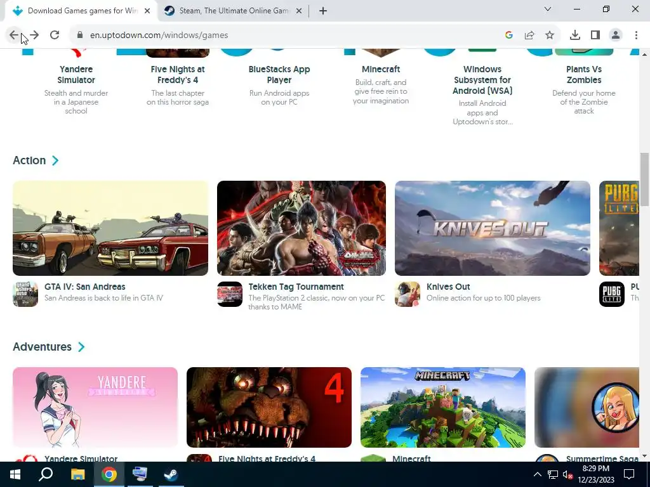The image size is (650, 487).
Task: Click the page vertical scrollbar thumb
Action: (644, 179)
